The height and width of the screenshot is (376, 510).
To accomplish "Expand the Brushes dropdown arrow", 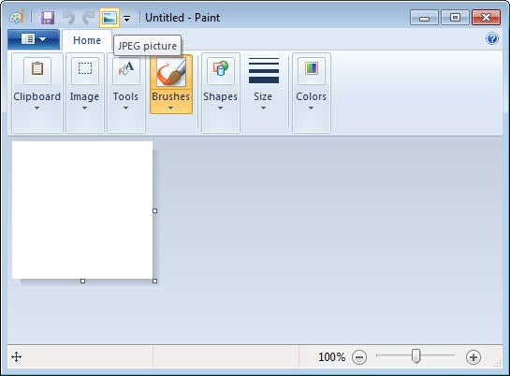I will click(x=170, y=108).
